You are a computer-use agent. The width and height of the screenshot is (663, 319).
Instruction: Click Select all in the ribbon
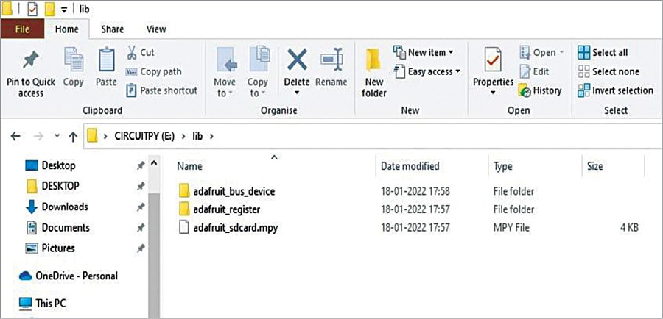coord(603,52)
